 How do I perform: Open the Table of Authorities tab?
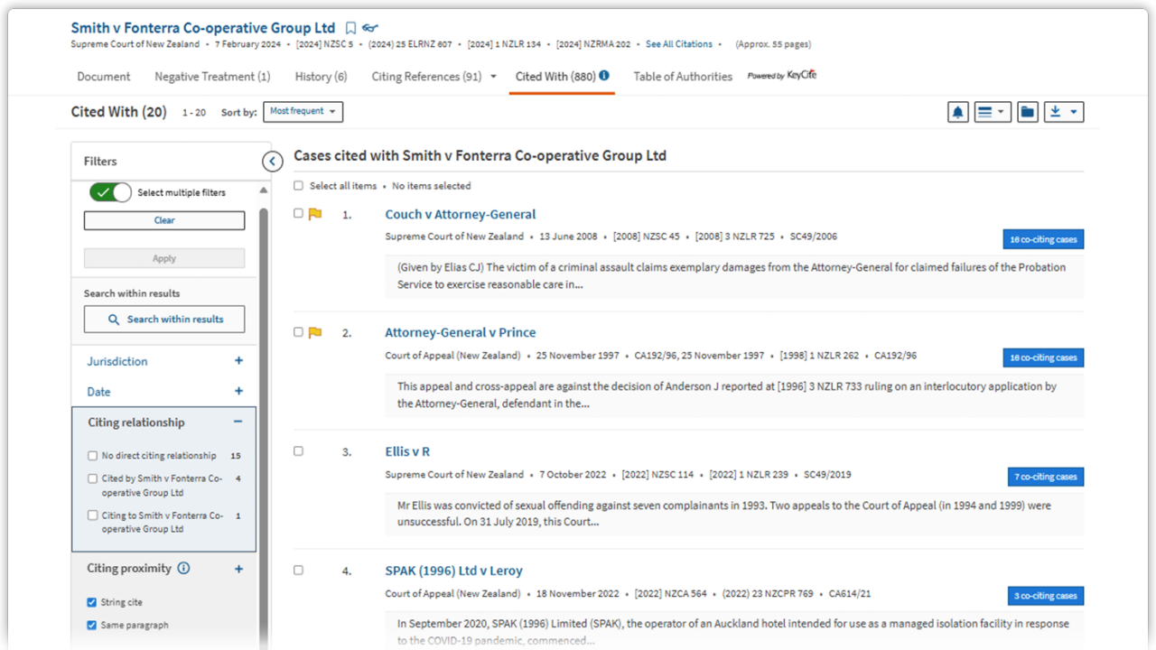point(683,77)
